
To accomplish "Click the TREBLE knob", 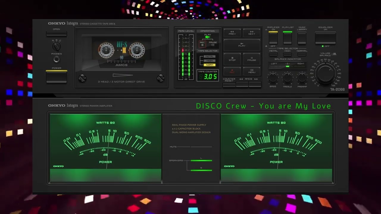I will coord(287,78).
